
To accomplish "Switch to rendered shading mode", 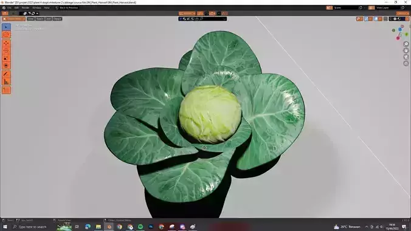I will (403, 19).
